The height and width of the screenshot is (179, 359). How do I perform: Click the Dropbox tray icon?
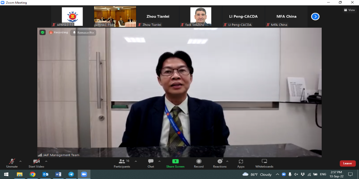302,174
